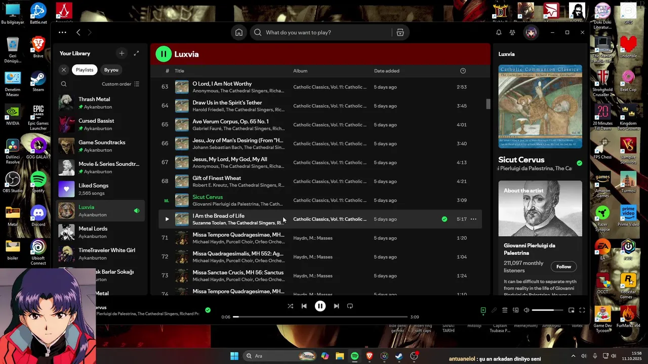648x364 pixels.
Task: Open Sicut Cervus title in Now Playing panel
Action: click(x=521, y=160)
